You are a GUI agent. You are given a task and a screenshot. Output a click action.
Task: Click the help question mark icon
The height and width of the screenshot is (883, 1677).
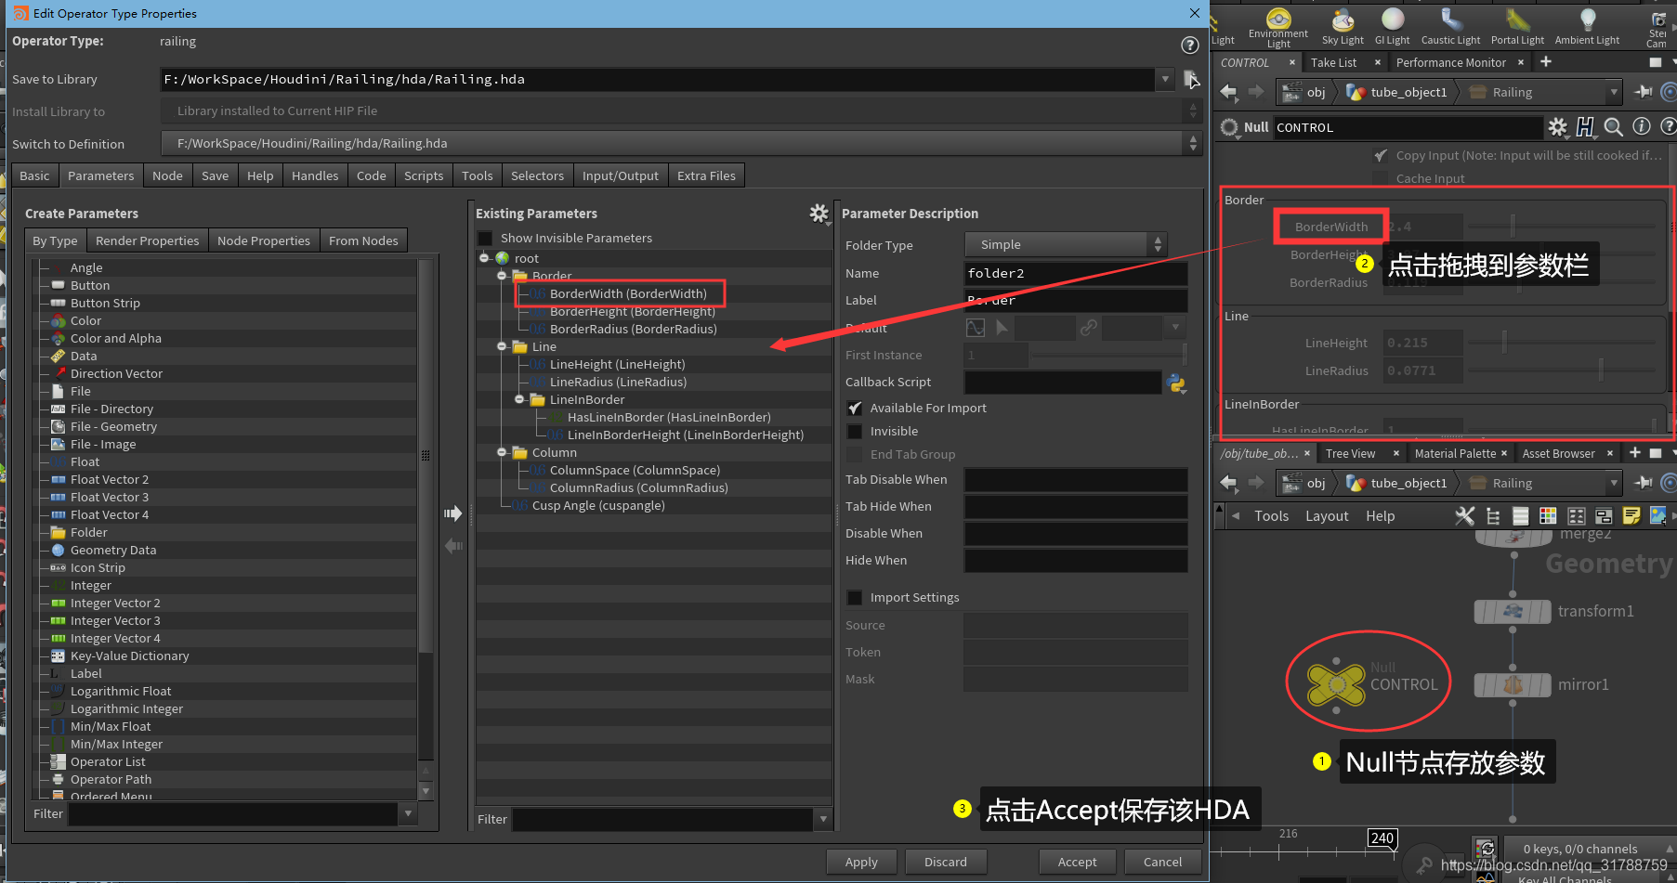1190,45
